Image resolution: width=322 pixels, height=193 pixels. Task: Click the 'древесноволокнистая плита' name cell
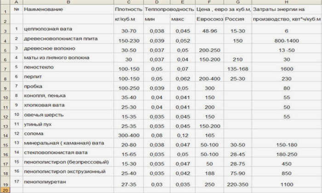[69, 39]
